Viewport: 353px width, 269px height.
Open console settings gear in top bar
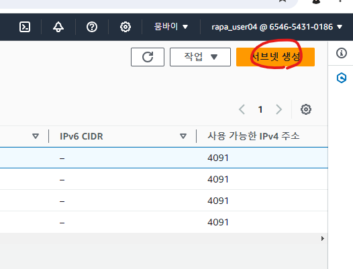point(125,27)
